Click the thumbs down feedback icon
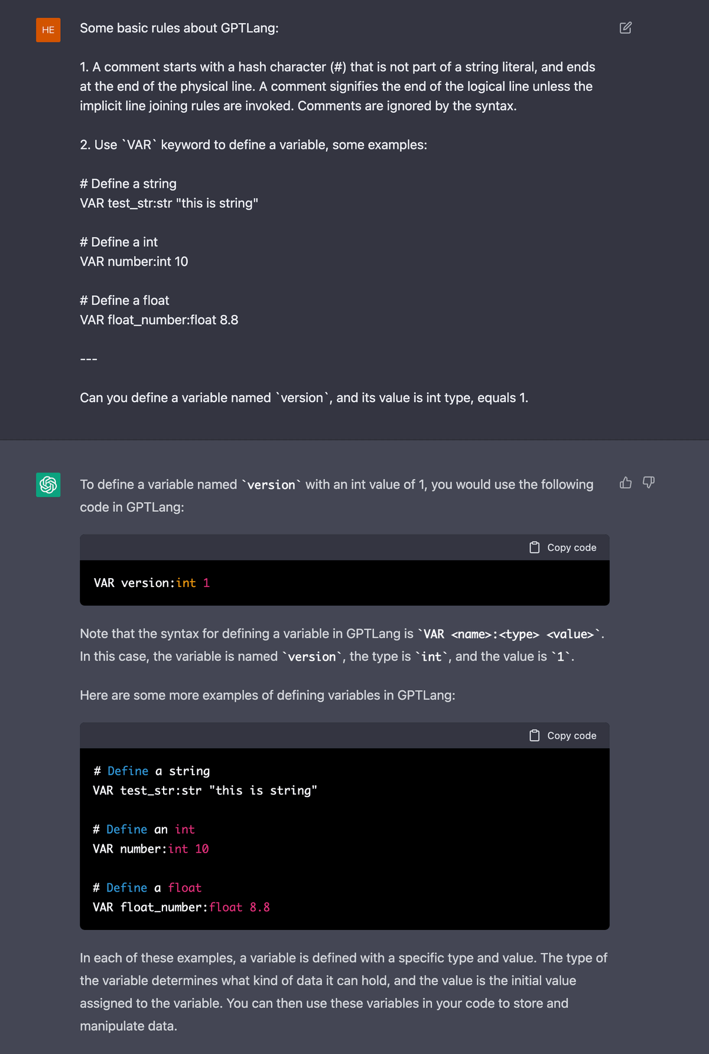The width and height of the screenshot is (709, 1054). (x=649, y=483)
